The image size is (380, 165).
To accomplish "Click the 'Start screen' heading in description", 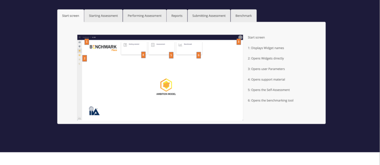I will point(256,38).
